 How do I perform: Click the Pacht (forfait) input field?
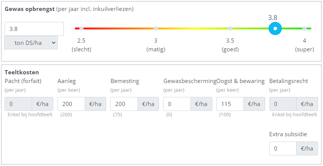(18, 104)
